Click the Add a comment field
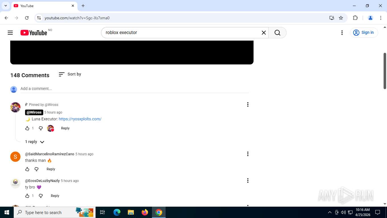 click(x=135, y=89)
